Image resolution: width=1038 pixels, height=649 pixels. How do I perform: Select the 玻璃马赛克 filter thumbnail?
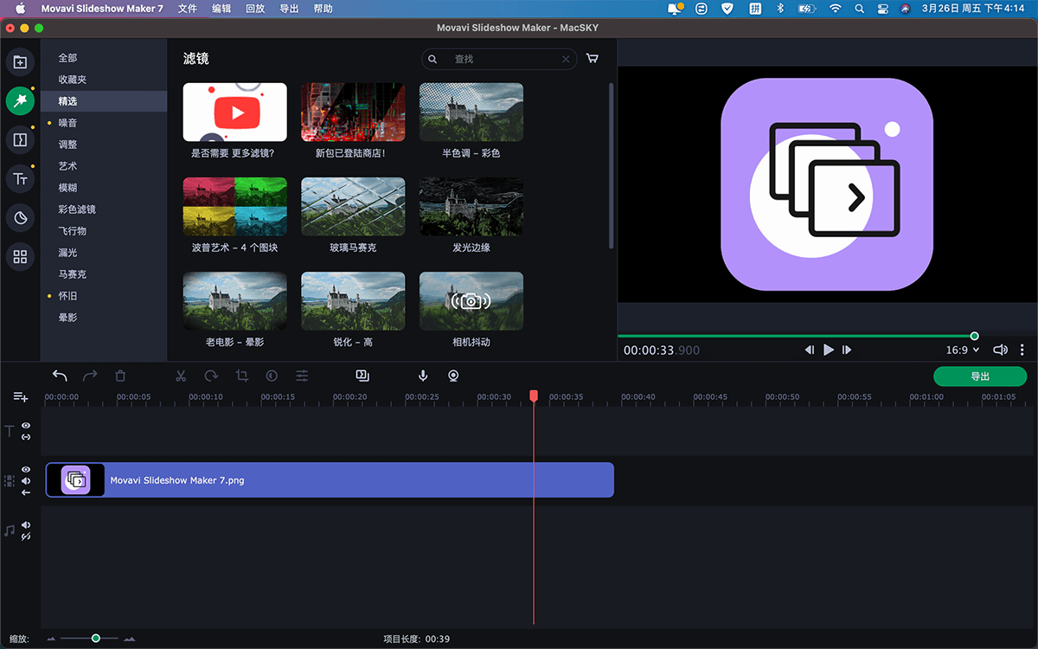tap(353, 207)
